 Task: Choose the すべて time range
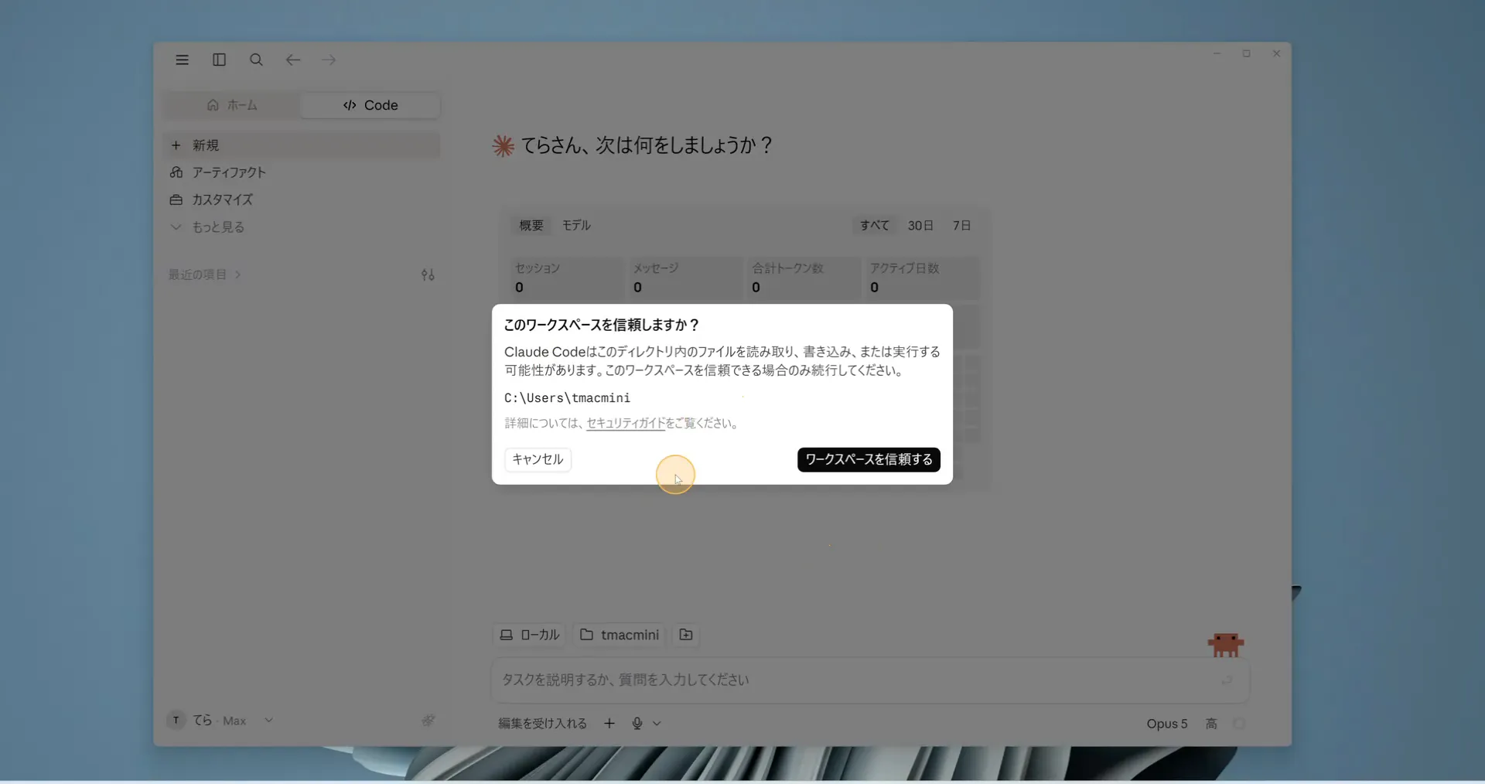(875, 225)
